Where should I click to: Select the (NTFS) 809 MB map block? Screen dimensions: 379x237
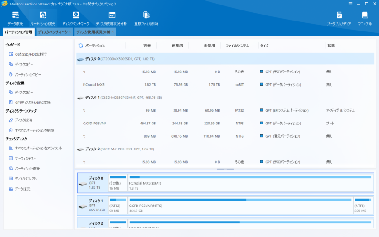pos(363,206)
